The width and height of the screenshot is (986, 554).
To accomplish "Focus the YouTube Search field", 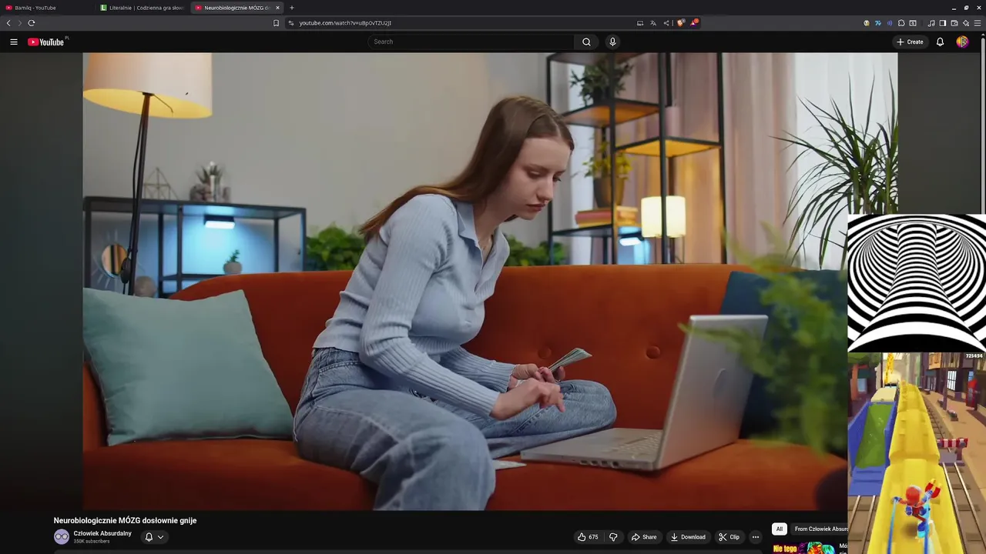I will pyautogui.click(x=470, y=42).
